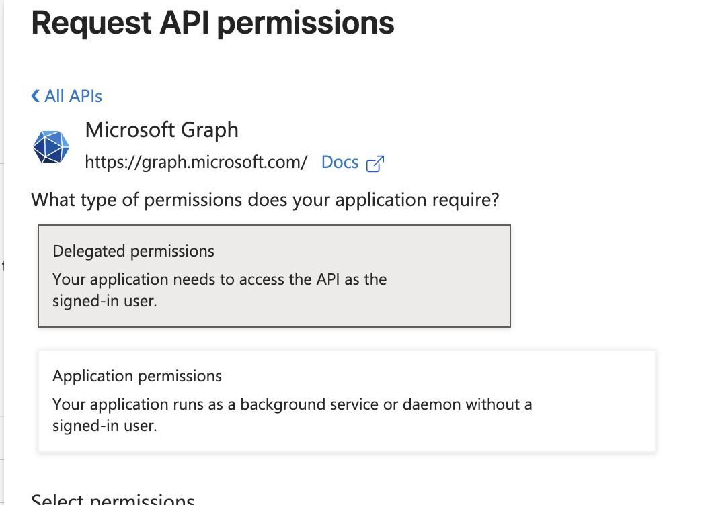
Task: Click the background service description text
Action: pos(292,414)
